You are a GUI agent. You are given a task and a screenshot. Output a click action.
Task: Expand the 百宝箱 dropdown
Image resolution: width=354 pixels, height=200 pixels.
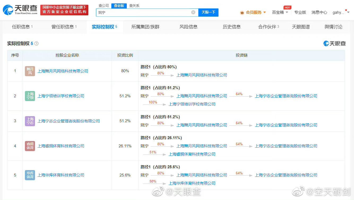click(x=287, y=12)
